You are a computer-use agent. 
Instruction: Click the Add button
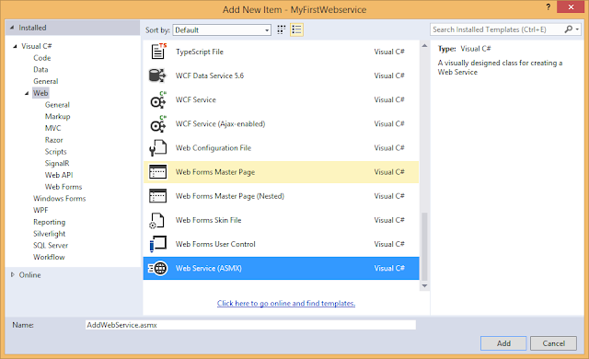[x=503, y=343]
